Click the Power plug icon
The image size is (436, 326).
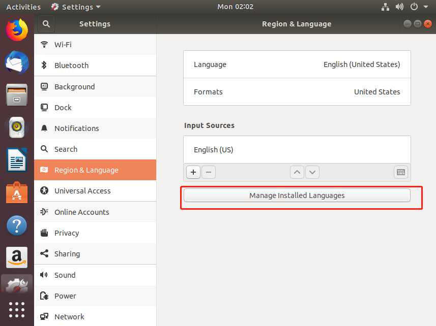click(44, 296)
